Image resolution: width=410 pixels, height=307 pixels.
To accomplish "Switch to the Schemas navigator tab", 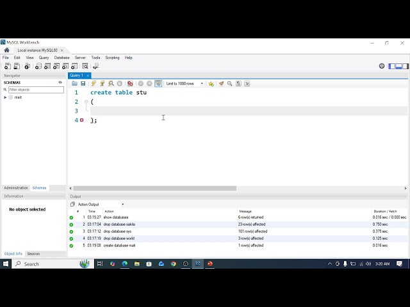I will tap(39, 188).
